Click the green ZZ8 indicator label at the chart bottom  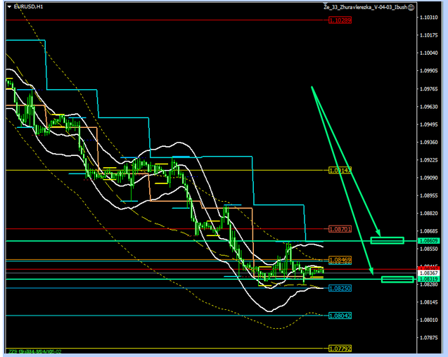click(34, 351)
